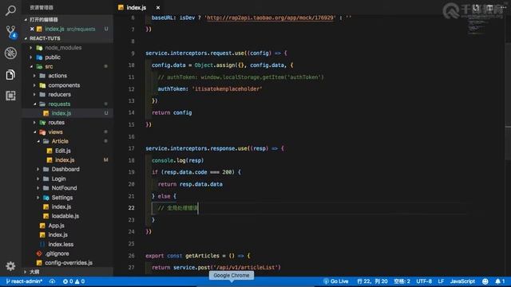This screenshot has height=287, width=511.
Task: Click the getArticles export name on line 26
Action: (202, 256)
